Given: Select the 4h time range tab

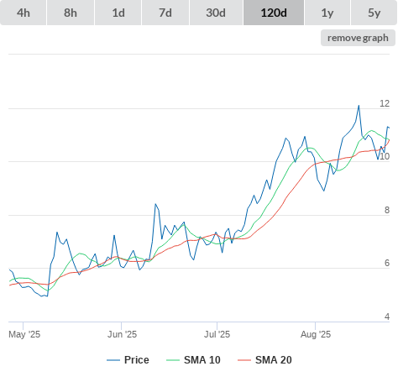Looking at the screenshot, I should point(24,13).
